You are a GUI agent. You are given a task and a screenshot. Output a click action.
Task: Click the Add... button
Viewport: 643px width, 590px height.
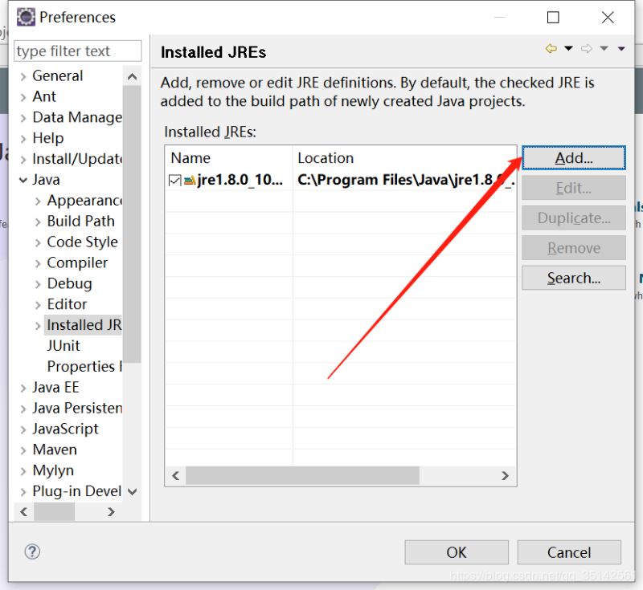click(573, 157)
